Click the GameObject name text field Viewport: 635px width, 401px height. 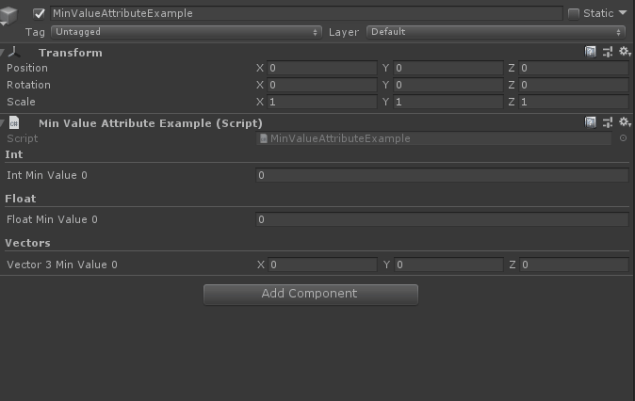coord(305,14)
